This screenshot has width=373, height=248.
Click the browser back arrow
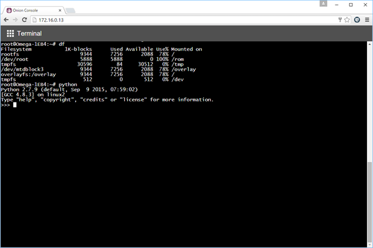click(x=6, y=20)
